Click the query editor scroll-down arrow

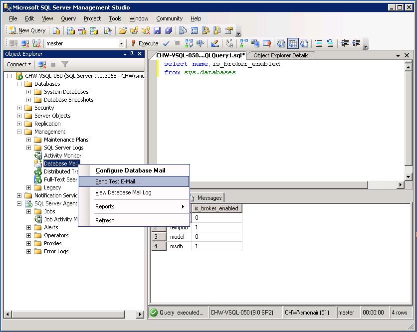(408, 176)
